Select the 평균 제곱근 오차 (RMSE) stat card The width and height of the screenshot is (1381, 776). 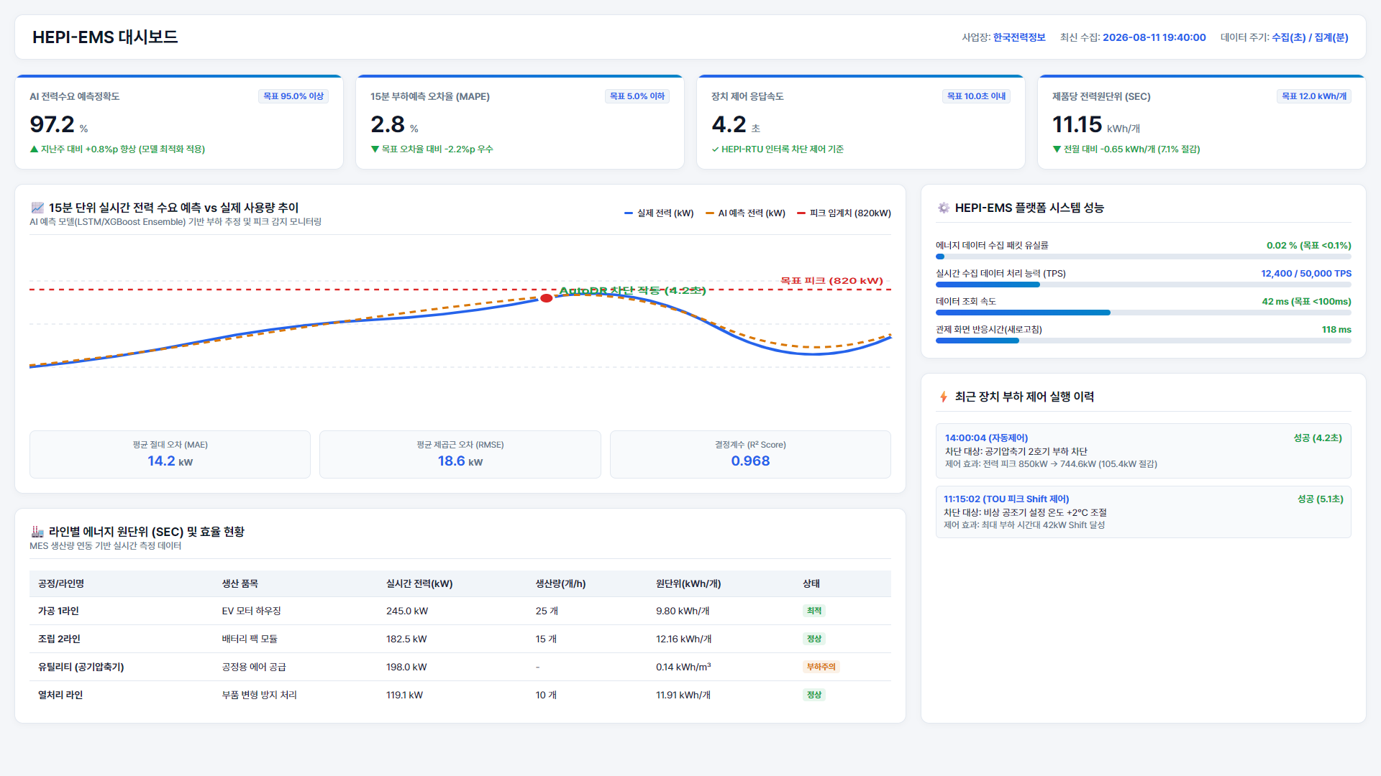coord(460,454)
